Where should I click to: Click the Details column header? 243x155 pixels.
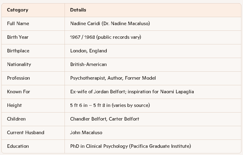78,10
